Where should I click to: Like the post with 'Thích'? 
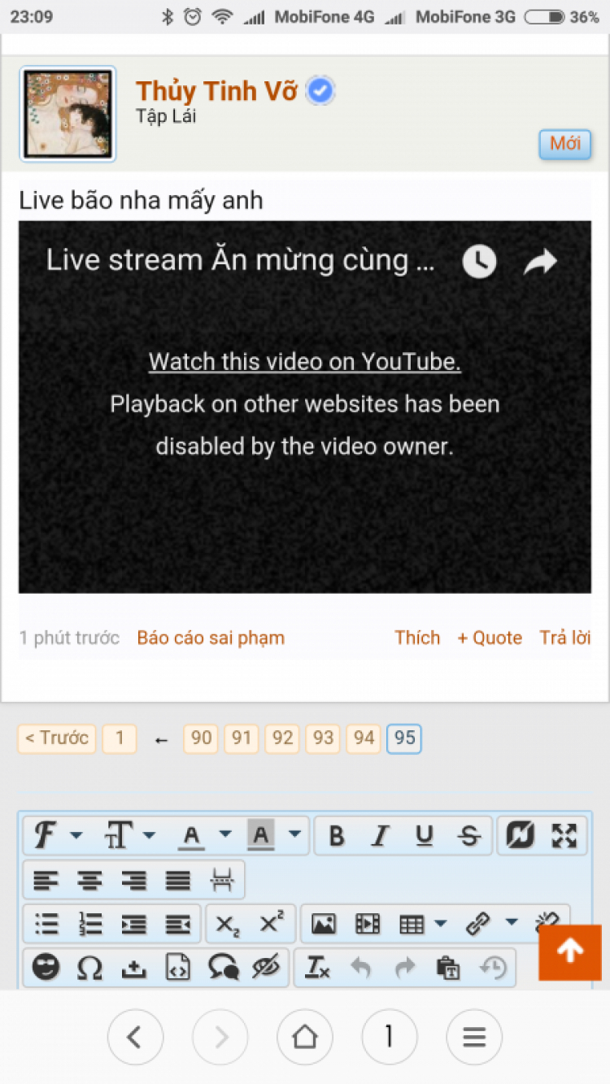click(417, 638)
